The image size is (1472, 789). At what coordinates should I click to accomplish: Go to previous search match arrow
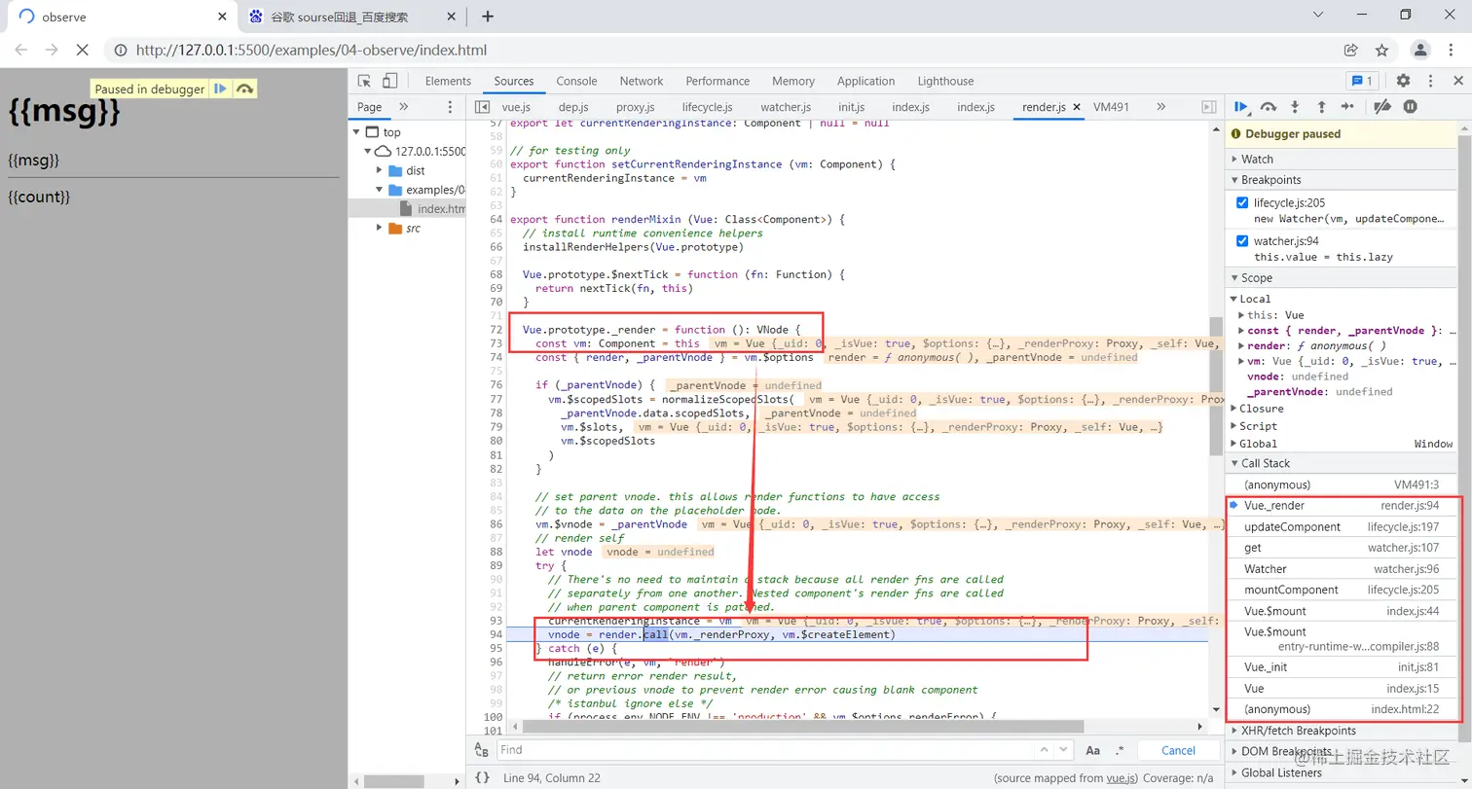[1044, 750]
